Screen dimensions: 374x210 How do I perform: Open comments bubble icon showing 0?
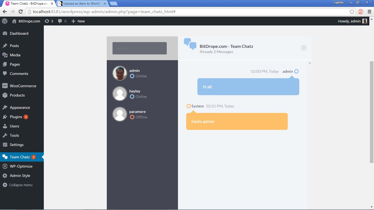(x=60, y=21)
